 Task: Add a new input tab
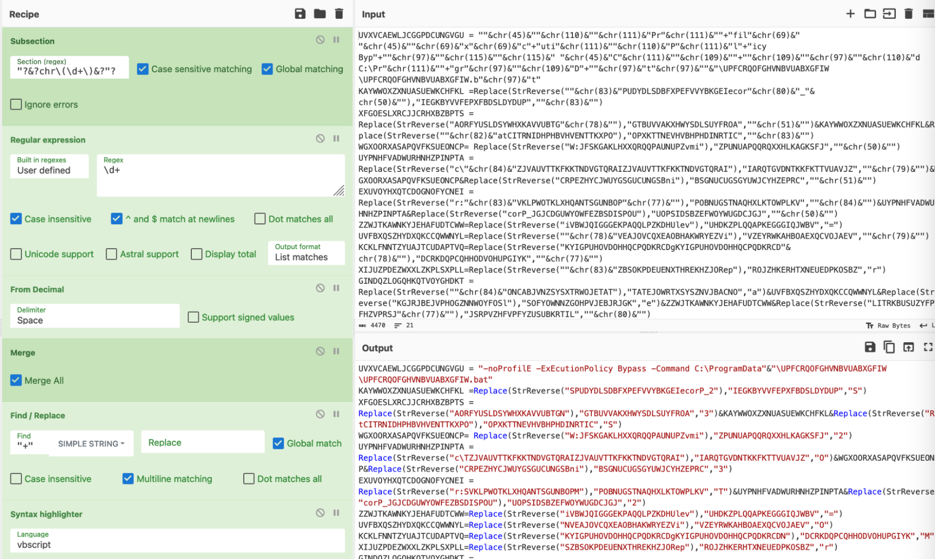pyautogui.click(x=850, y=14)
